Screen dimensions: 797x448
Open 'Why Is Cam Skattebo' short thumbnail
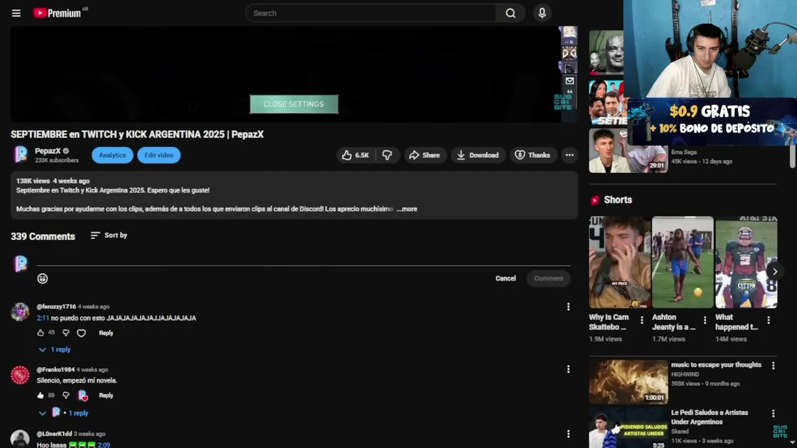[620, 262]
